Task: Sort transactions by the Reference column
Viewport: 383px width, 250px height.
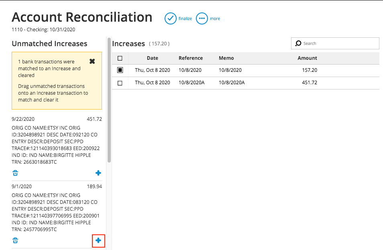Action: [191, 58]
